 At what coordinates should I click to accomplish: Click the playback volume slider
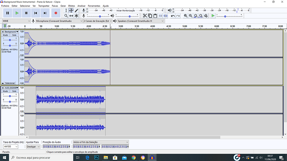click(127, 16)
